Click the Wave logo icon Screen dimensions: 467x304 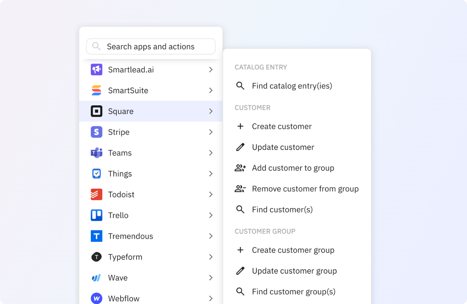pyautogui.click(x=96, y=278)
